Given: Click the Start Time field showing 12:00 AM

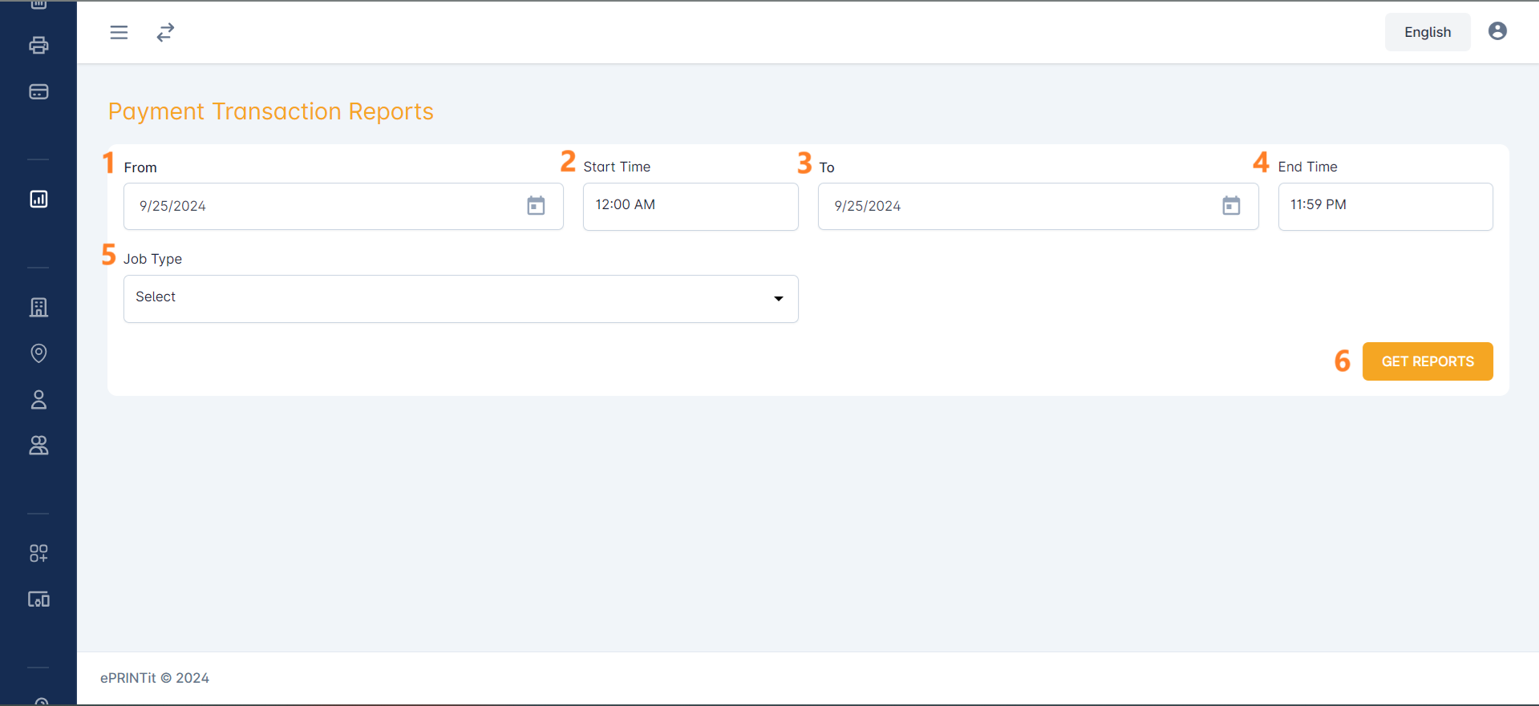Looking at the screenshot, I should (x=690, y=206).
